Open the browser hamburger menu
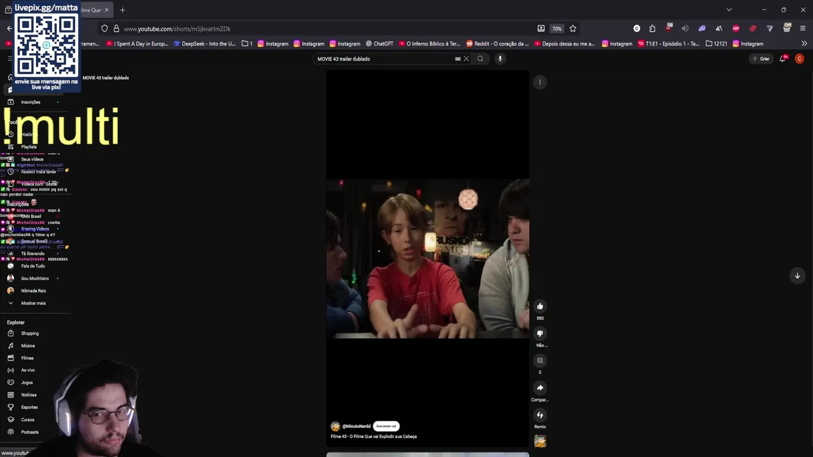Viewport: 813px width, 457px height. point(803,29)
